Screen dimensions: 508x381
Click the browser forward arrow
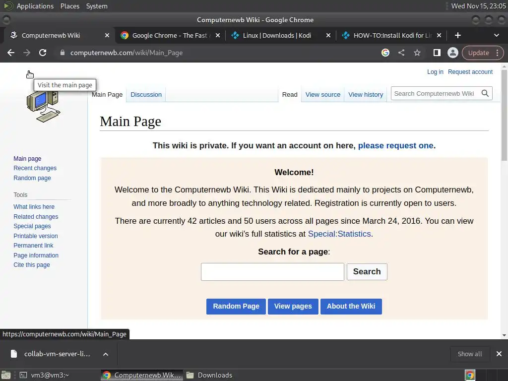[x=27, y=53]
